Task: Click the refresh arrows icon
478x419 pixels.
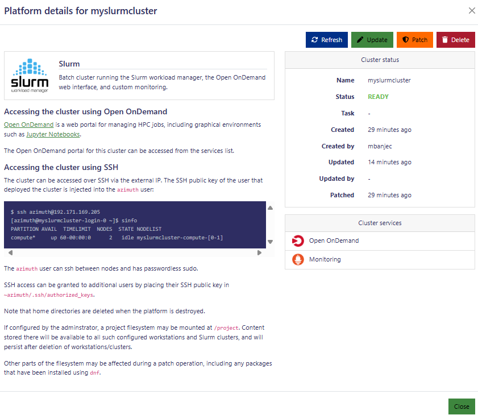Action: pos(315,40)
